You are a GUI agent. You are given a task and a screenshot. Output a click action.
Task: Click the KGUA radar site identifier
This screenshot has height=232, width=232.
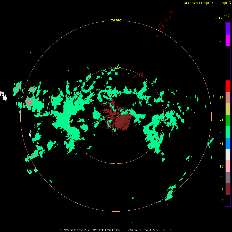pyautogui.click(x=132, y=230)
